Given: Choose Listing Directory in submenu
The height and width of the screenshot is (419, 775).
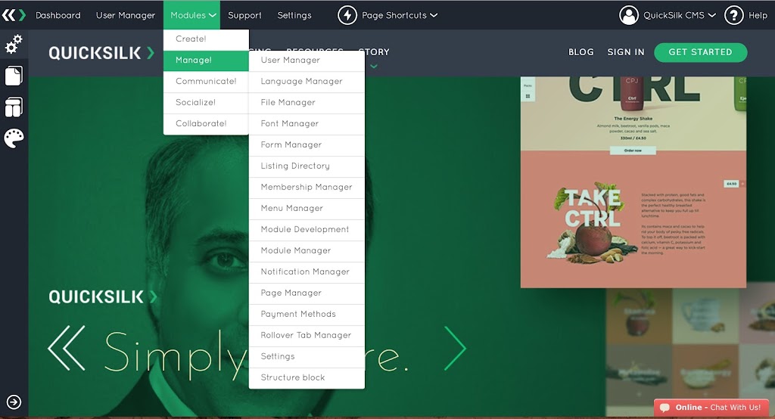Looking at the screenshot, I should [x=307, y=166].
